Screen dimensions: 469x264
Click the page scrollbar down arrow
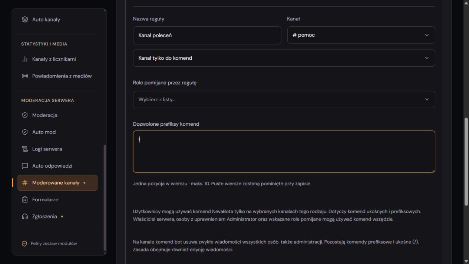point(466,261)
